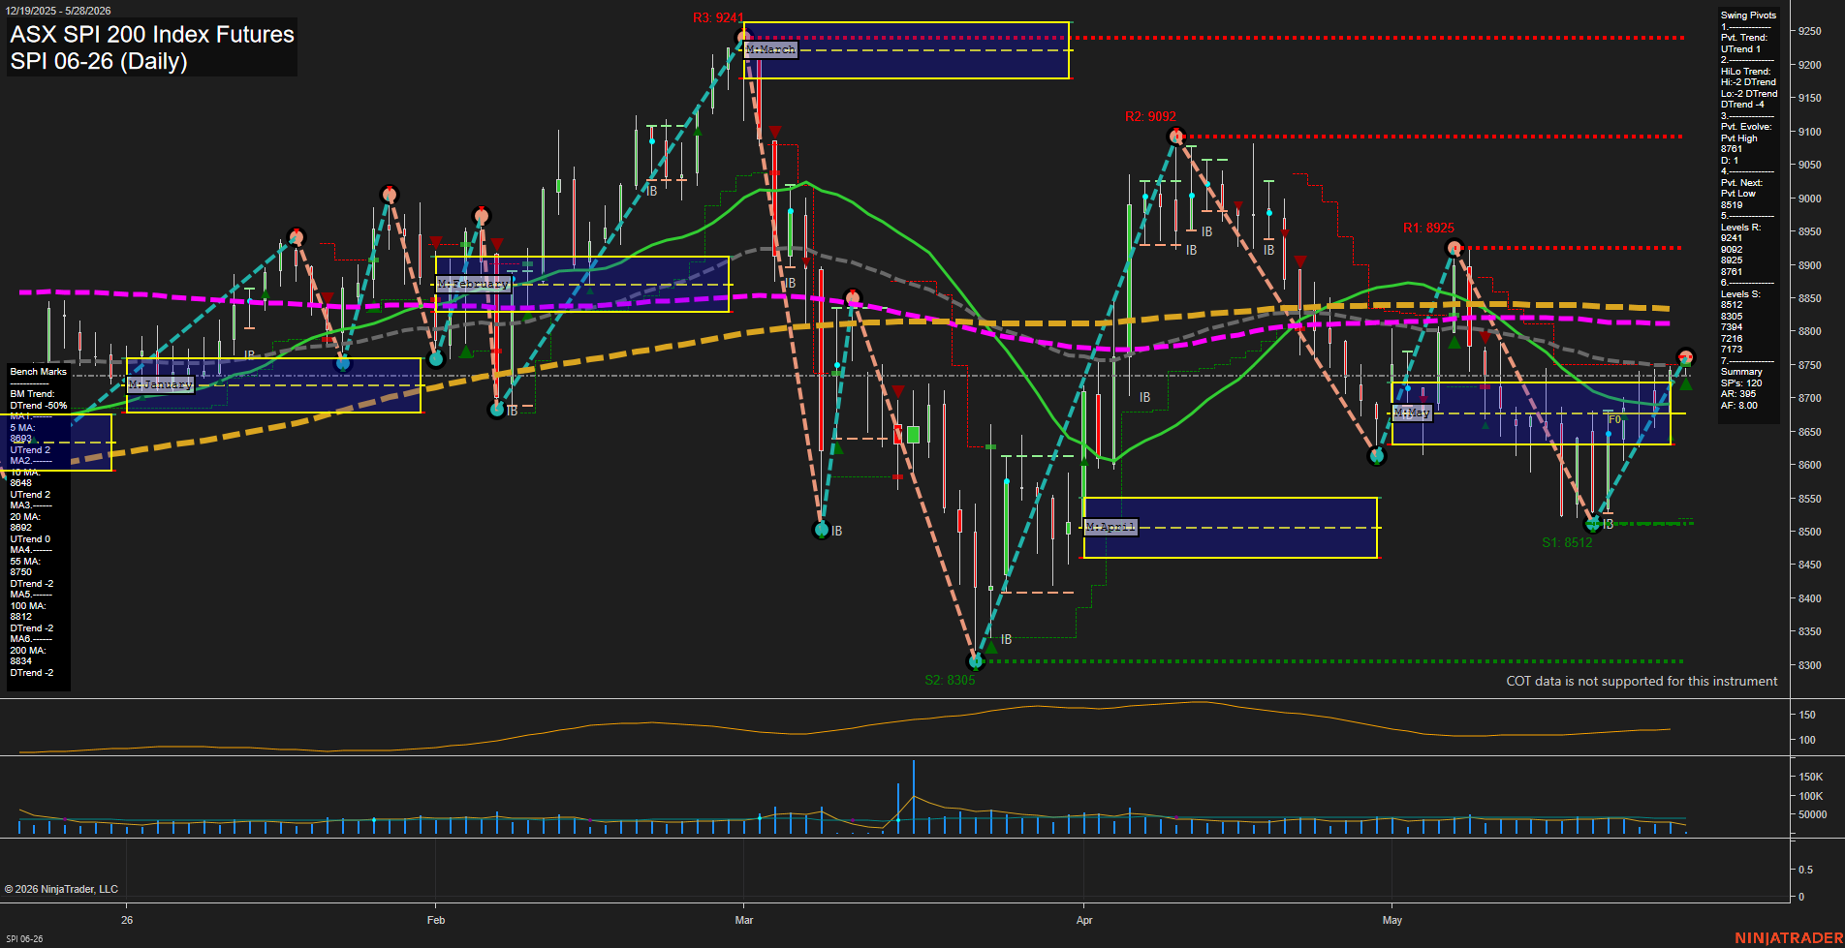This screenshot has width=1845, height=948.
Task: Select the COT data not supported message
Action: (1642, 681)
